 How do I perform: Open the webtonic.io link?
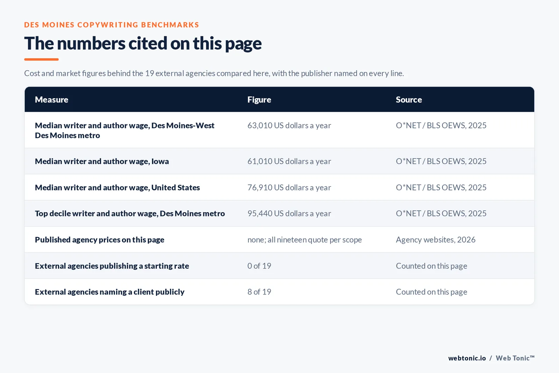467,358
